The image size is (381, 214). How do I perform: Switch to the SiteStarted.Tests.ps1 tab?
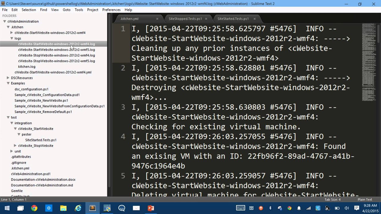[233, 19]
